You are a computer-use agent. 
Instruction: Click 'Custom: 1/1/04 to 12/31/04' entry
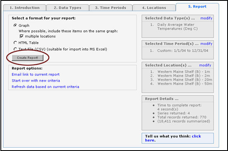[183, 51]
